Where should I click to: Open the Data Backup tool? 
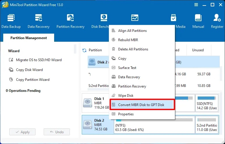click(x=11, y=21)
